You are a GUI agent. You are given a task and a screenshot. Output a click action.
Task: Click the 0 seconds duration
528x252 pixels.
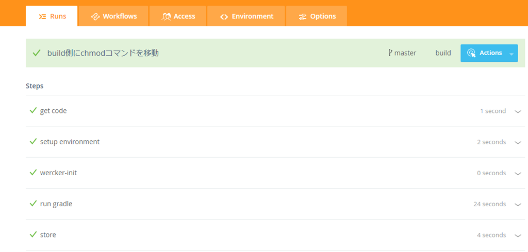click(x=491, y=173)
